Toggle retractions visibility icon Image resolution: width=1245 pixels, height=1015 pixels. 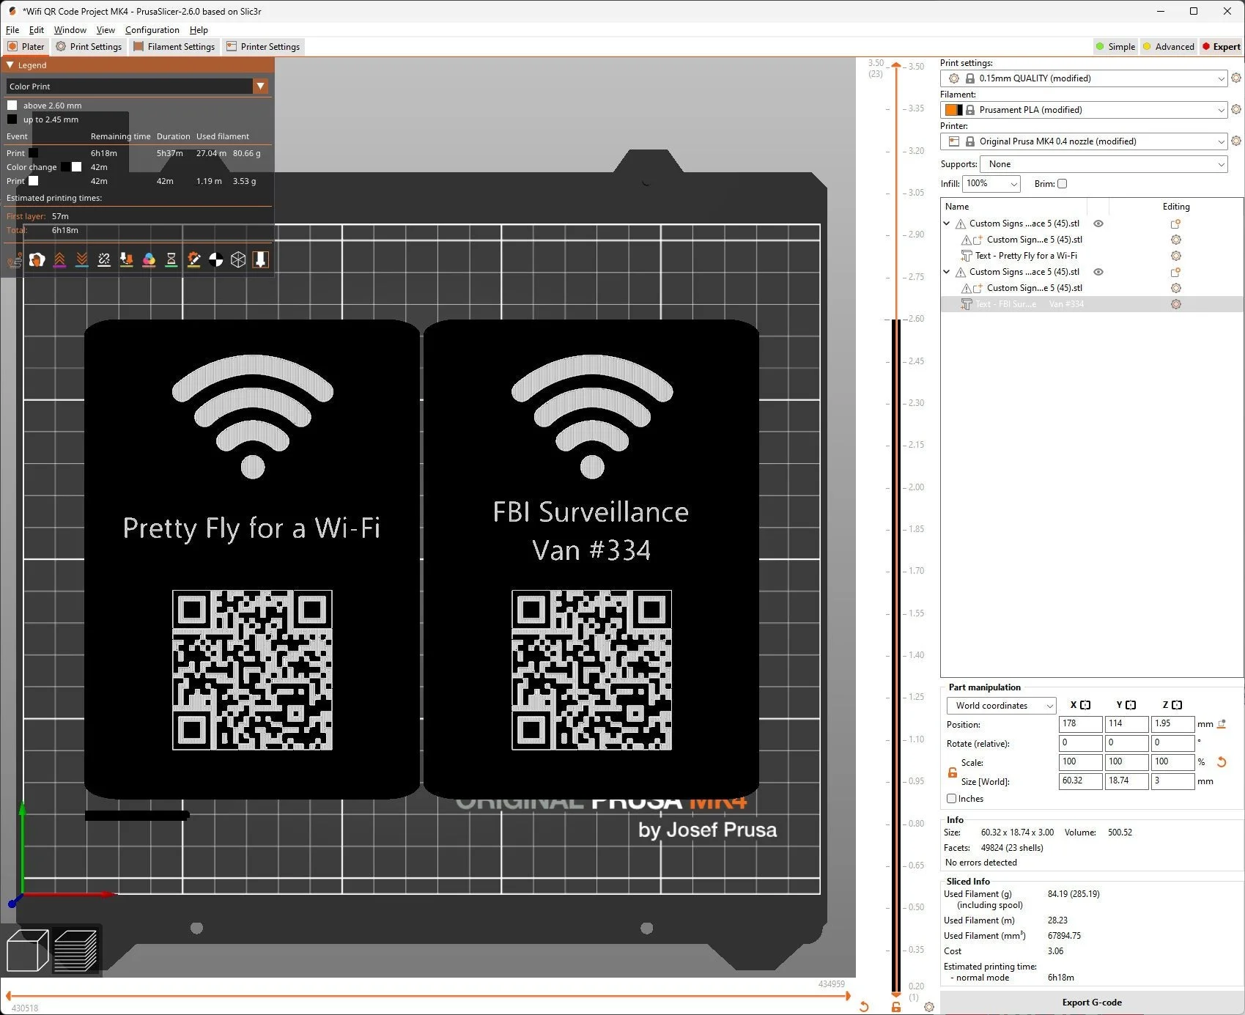tap(59, 260)
